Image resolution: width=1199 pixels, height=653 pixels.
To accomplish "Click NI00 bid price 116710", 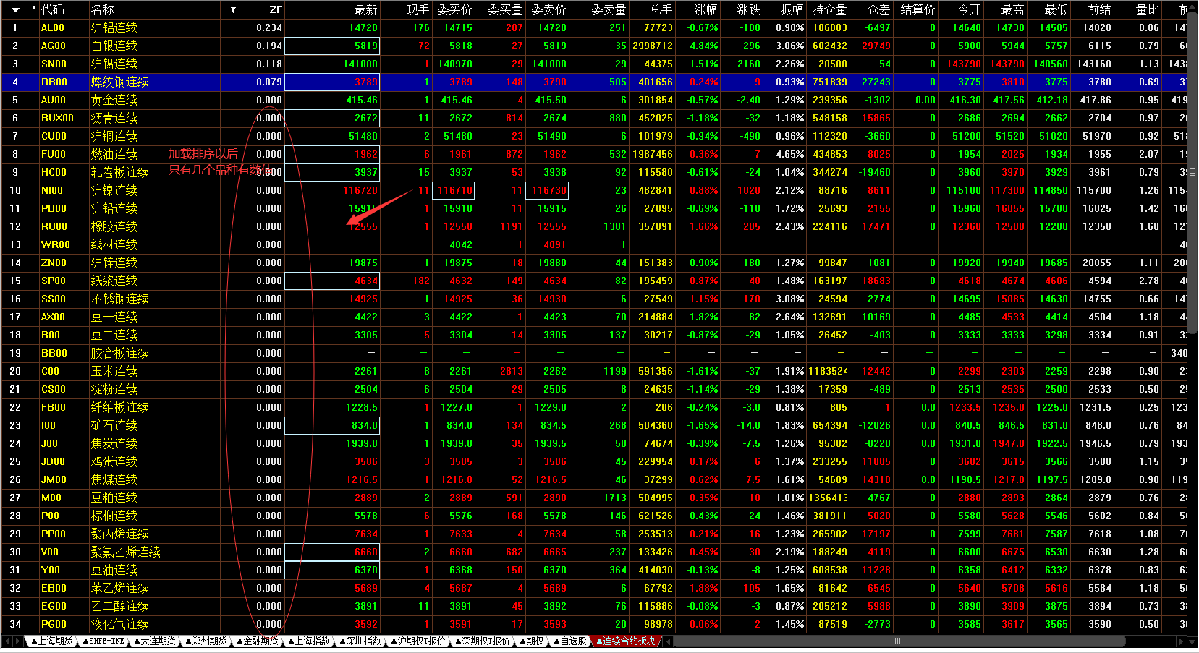I will [x=455, y=190].
